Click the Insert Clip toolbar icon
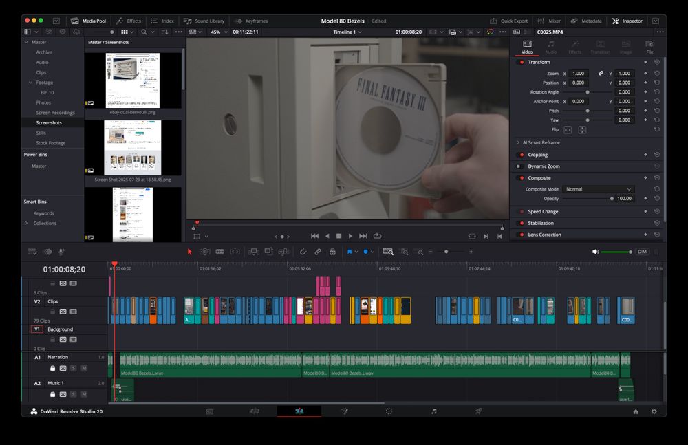This screenshot has width=688, height=445. (254, 252)
